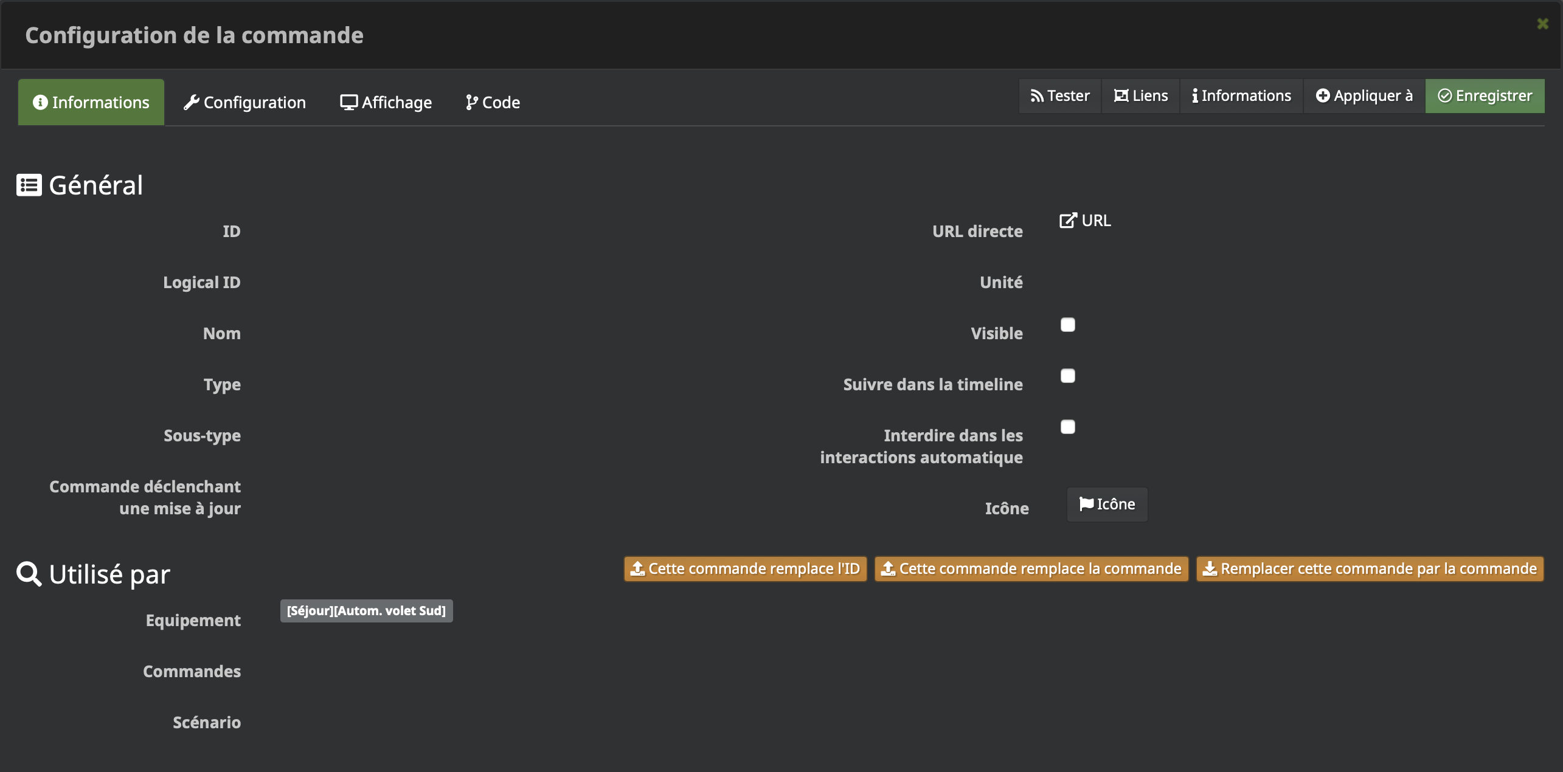Image resolution: width=1563 pixels, height=772 pixels.
Task: Click the upload icon on remplace l'ID button
Action: (x=637, y=569)
